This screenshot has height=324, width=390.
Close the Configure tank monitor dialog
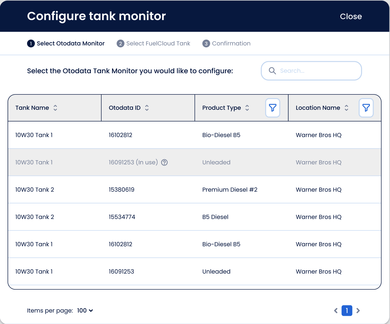[351, 16]
